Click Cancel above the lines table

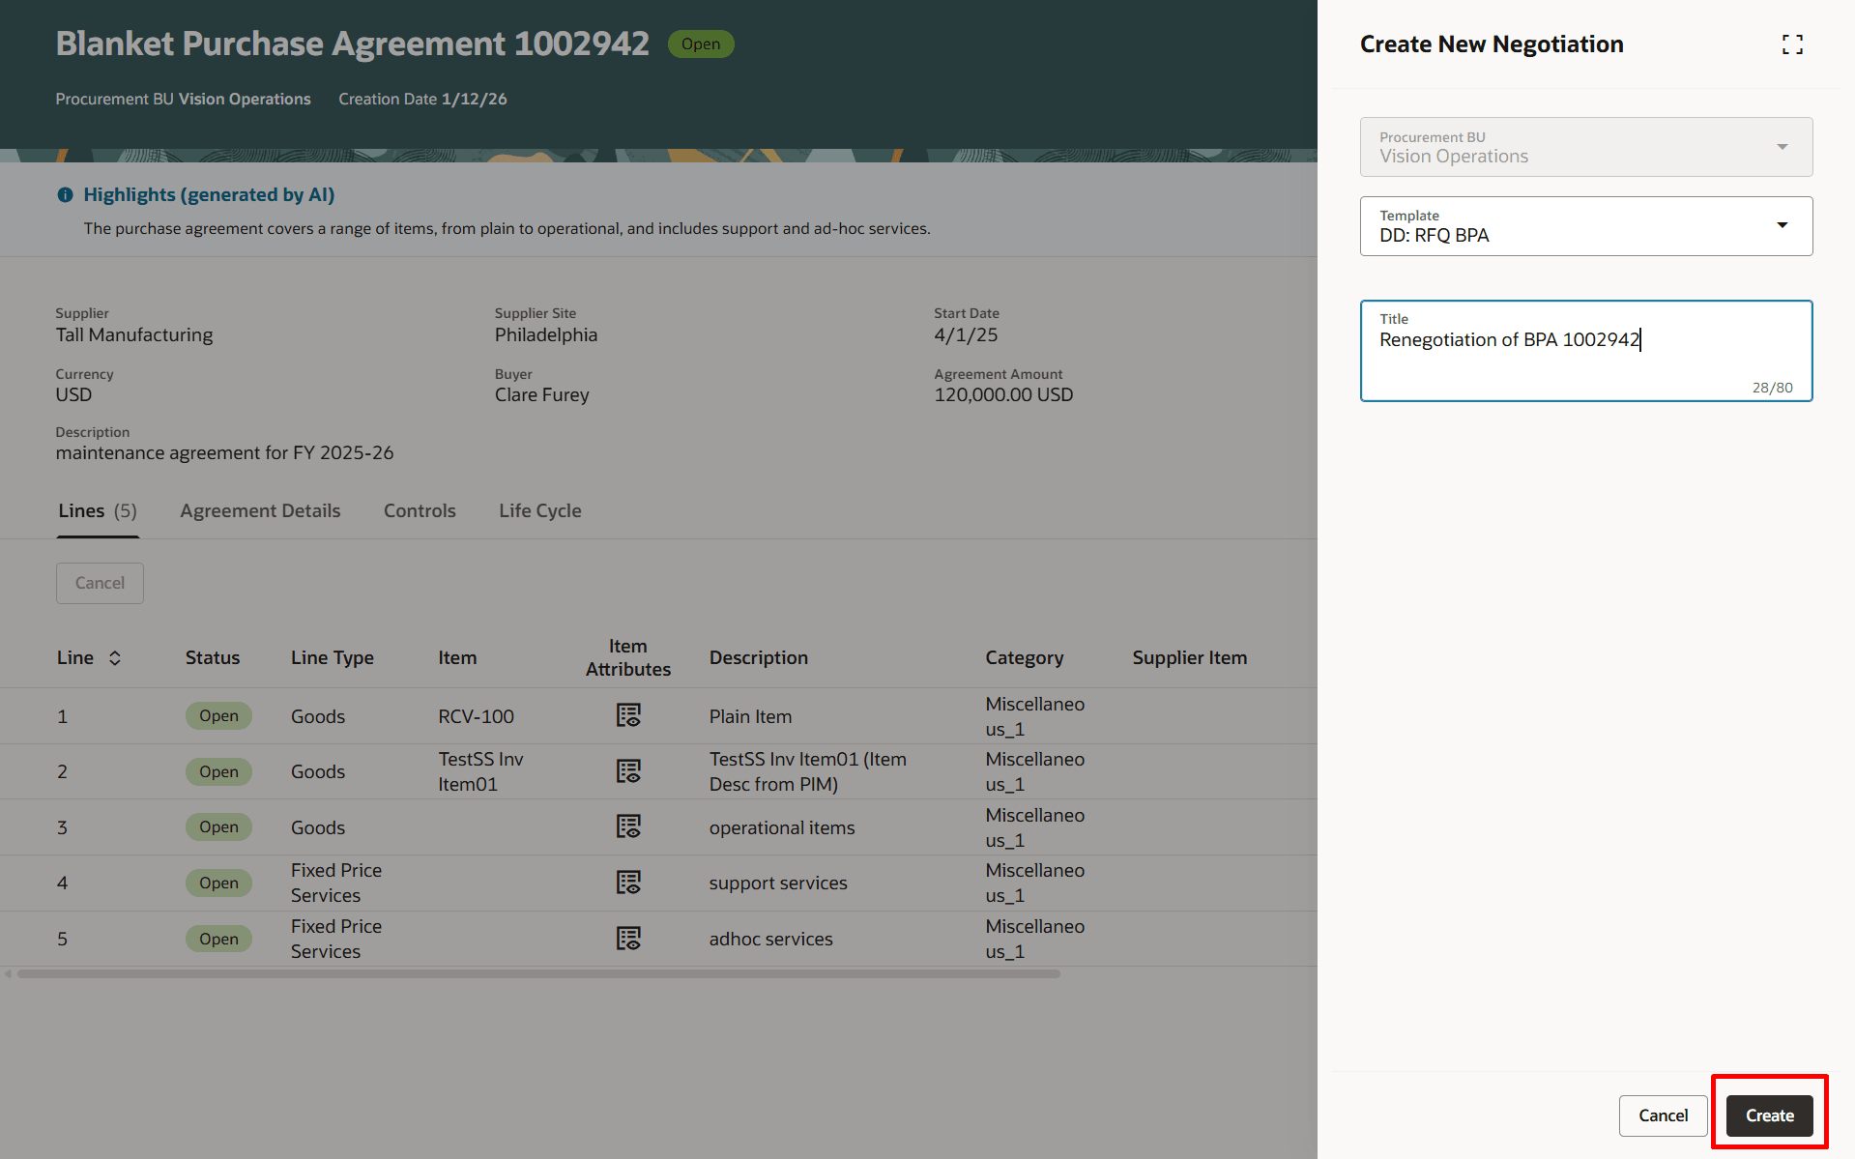[x=100, y=583]
